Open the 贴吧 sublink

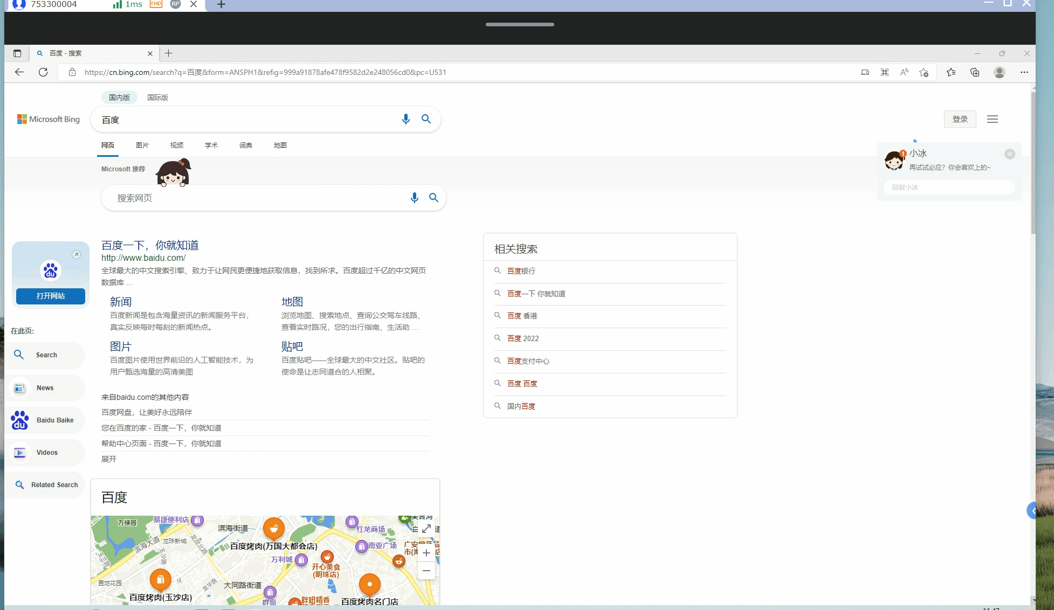pyautogui.click(x=292, y=347)
